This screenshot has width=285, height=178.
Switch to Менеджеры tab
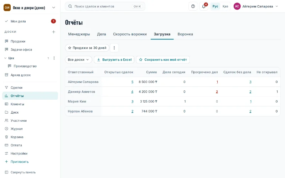[79, 34]
